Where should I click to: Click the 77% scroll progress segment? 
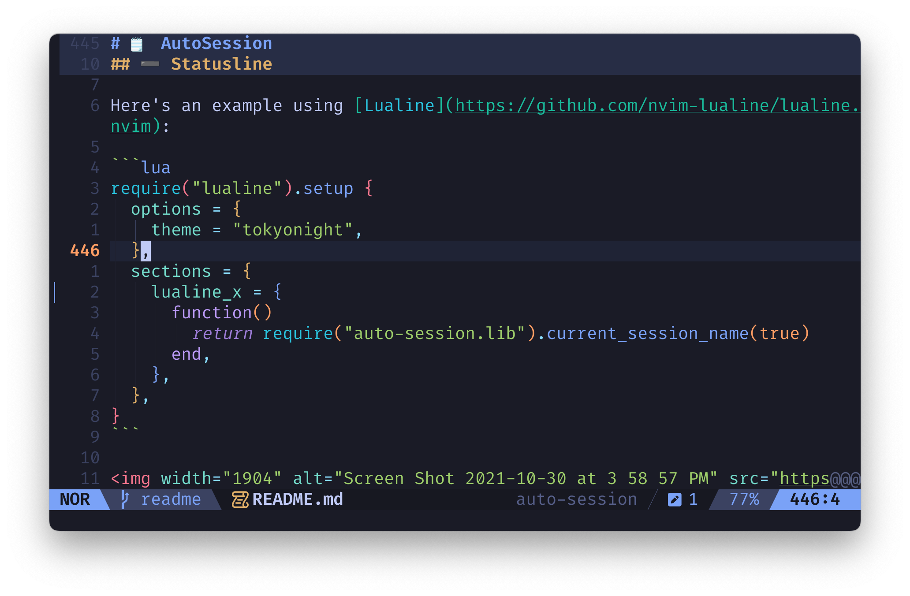pyautogui.click(x=743, y=499)
